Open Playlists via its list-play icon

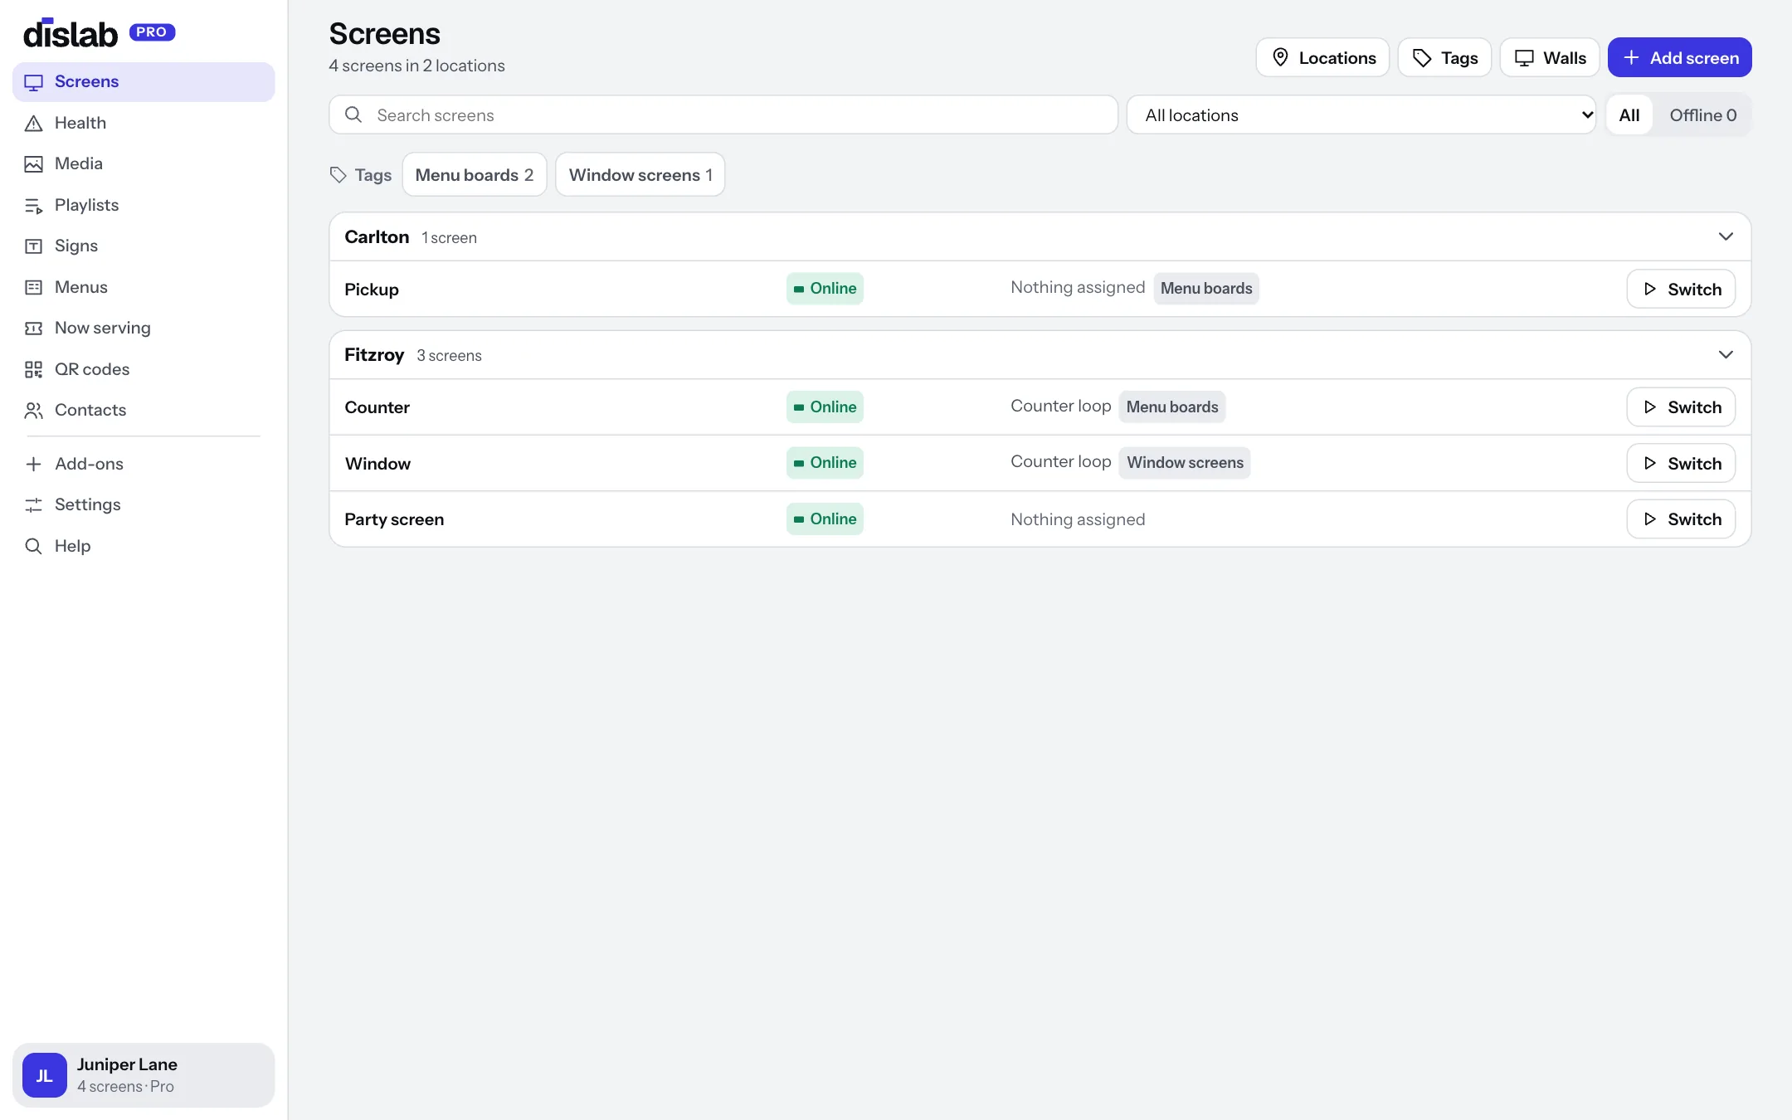[33, 206]
